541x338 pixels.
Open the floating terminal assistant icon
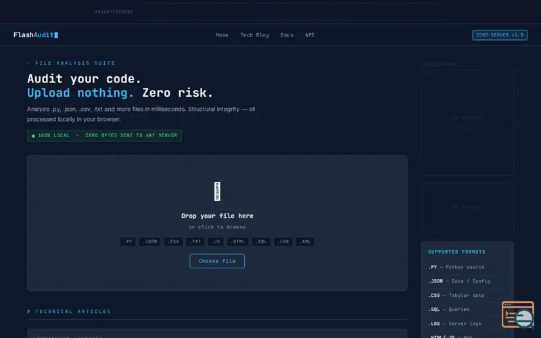pos(518,314)
